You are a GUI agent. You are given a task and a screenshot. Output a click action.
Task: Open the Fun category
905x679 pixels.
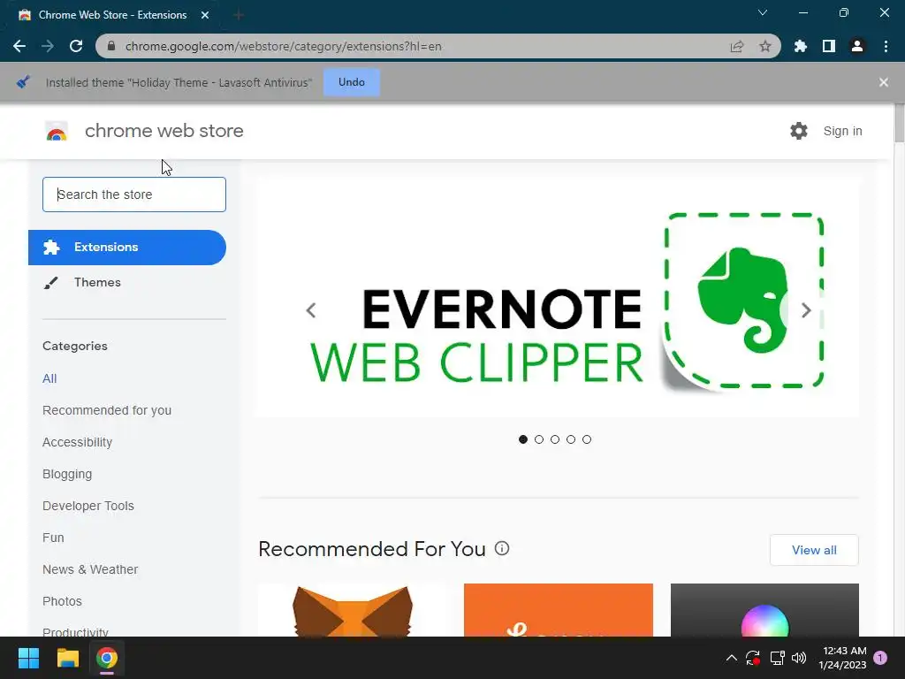click(x=53, y=538)
